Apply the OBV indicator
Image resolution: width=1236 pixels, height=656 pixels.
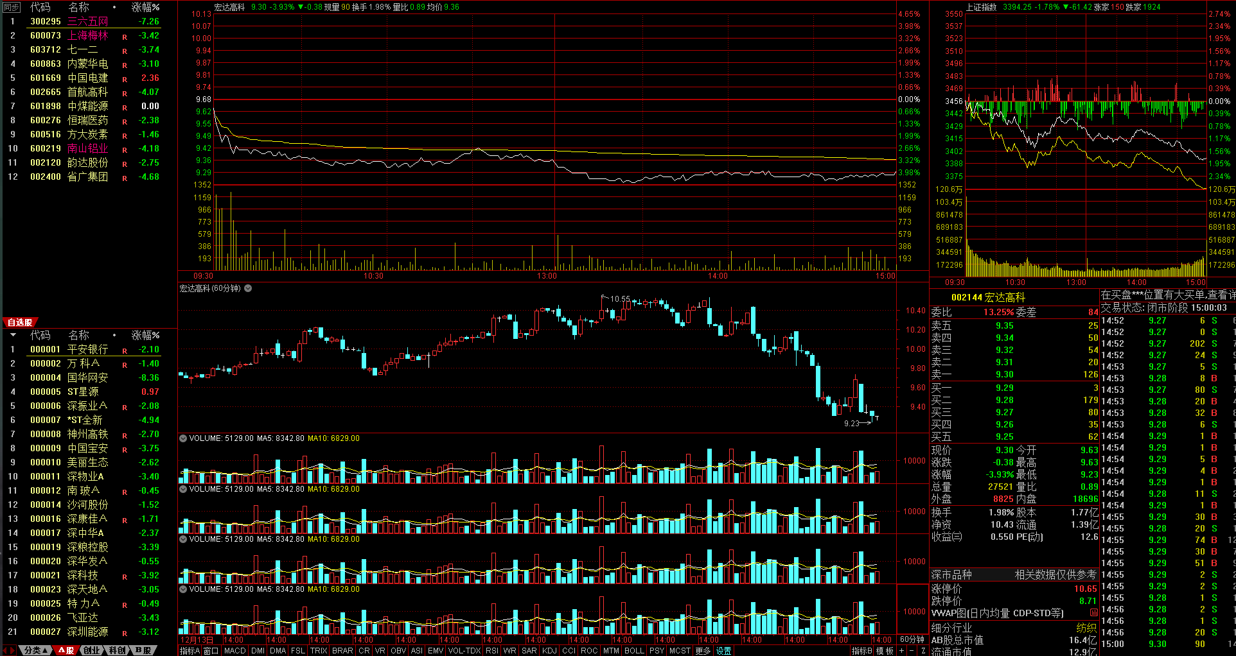pos(398,650)
